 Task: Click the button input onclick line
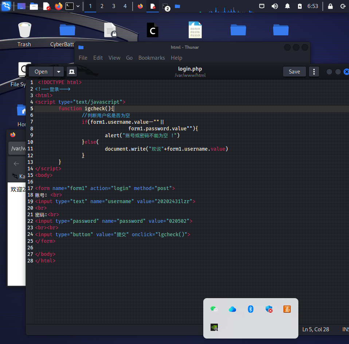click(x=113, y=234)
